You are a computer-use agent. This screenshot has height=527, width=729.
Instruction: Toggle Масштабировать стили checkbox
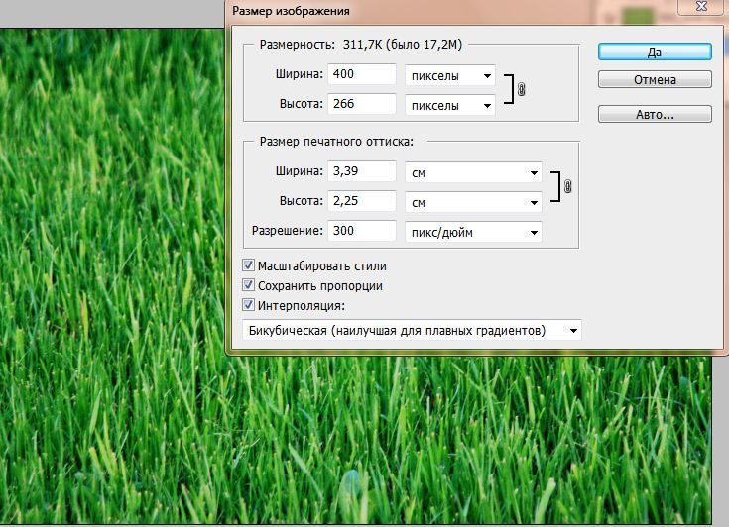point(248,265)
